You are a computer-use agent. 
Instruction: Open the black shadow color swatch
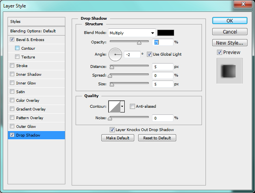click(166, 33)
